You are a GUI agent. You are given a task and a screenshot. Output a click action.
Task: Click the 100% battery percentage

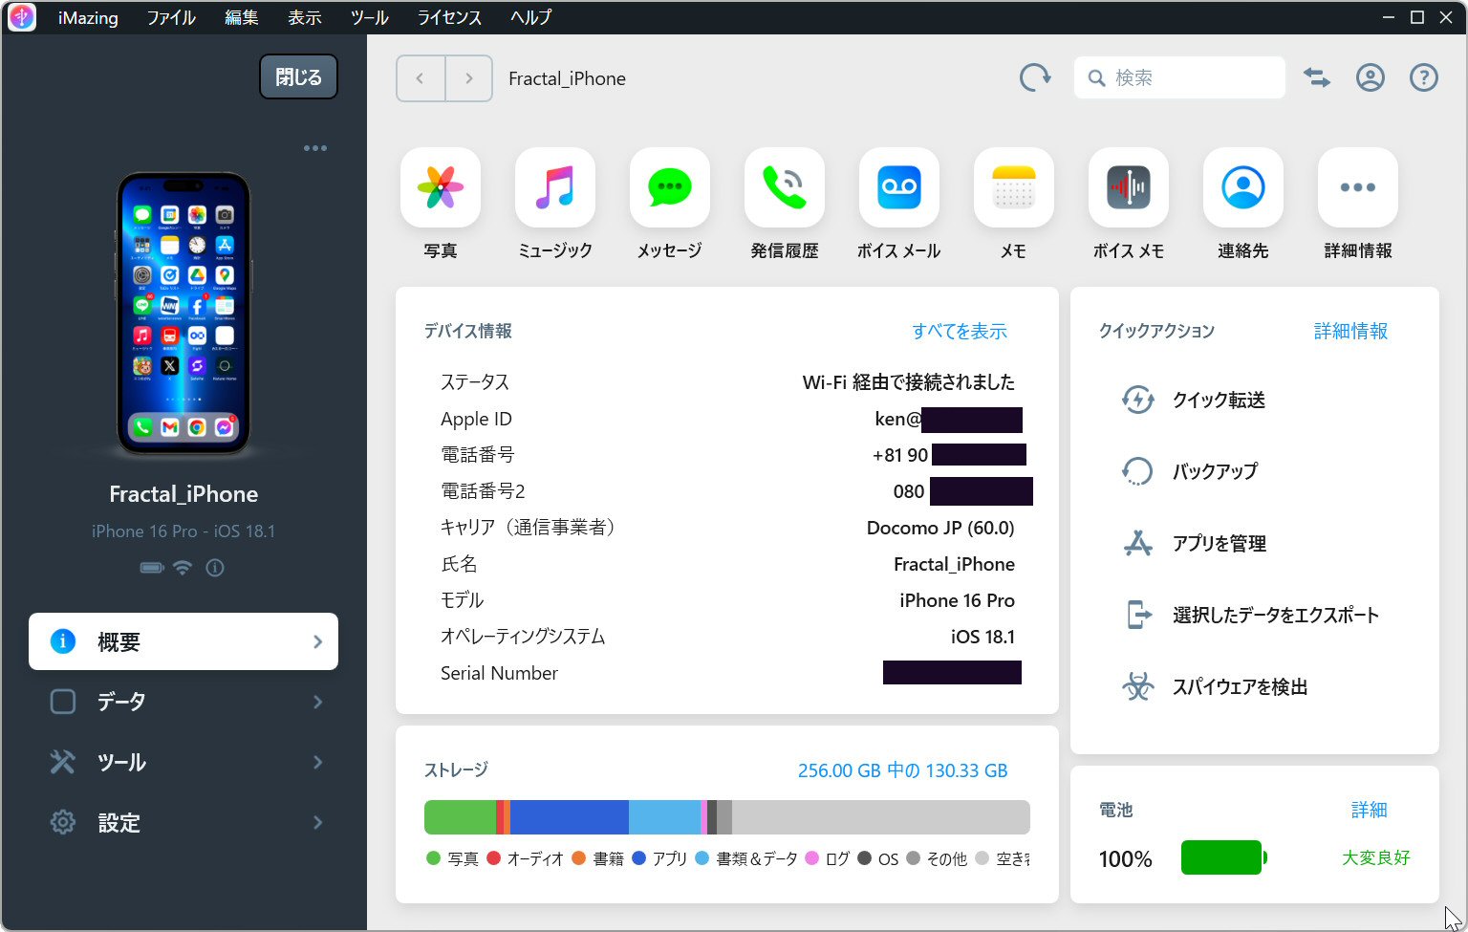(x=1125, y=858)
